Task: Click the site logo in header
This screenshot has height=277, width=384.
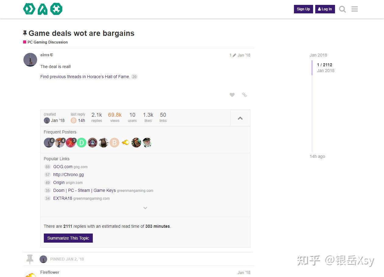Action: 43,9
